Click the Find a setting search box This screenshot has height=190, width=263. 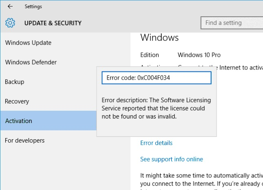coord(232,23)
